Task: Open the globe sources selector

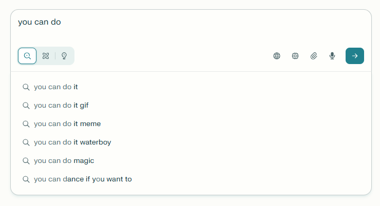Action: 277,56
